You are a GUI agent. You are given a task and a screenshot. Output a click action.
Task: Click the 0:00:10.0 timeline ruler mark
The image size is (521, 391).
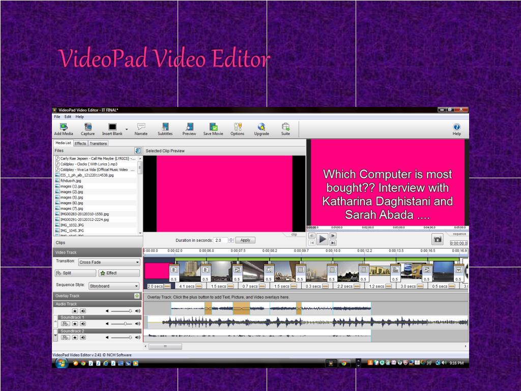pyautogui.click(x=333, y=250)
